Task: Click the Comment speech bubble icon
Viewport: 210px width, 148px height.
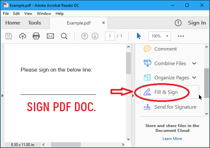Action: 147,49
